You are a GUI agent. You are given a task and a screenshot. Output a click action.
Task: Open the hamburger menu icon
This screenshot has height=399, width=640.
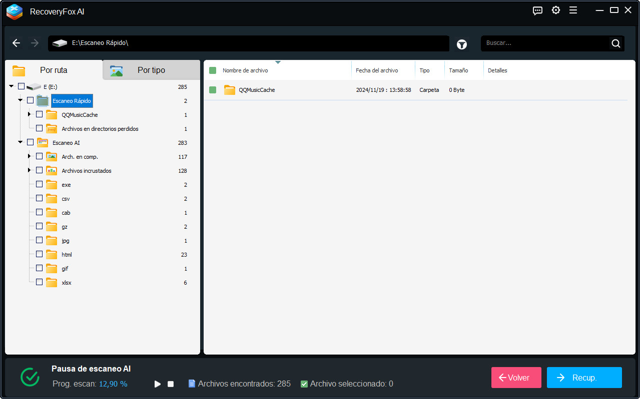tap(573, 10)
